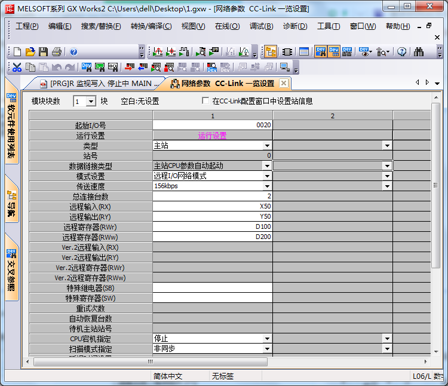Click the binoculars find icon
The image size is (448, 386).
[x=418, y=52]
